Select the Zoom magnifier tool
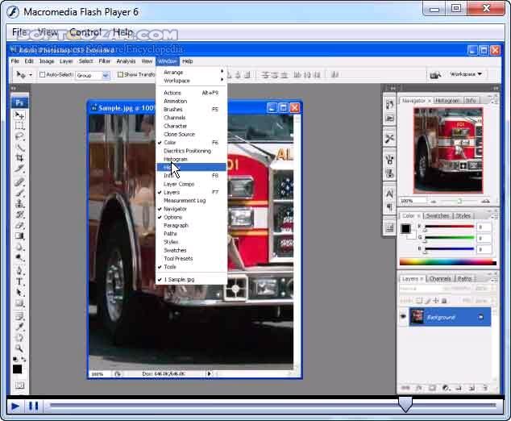This screenshot has height=421, width=511. pyautogui.click(x=19, y=347)
